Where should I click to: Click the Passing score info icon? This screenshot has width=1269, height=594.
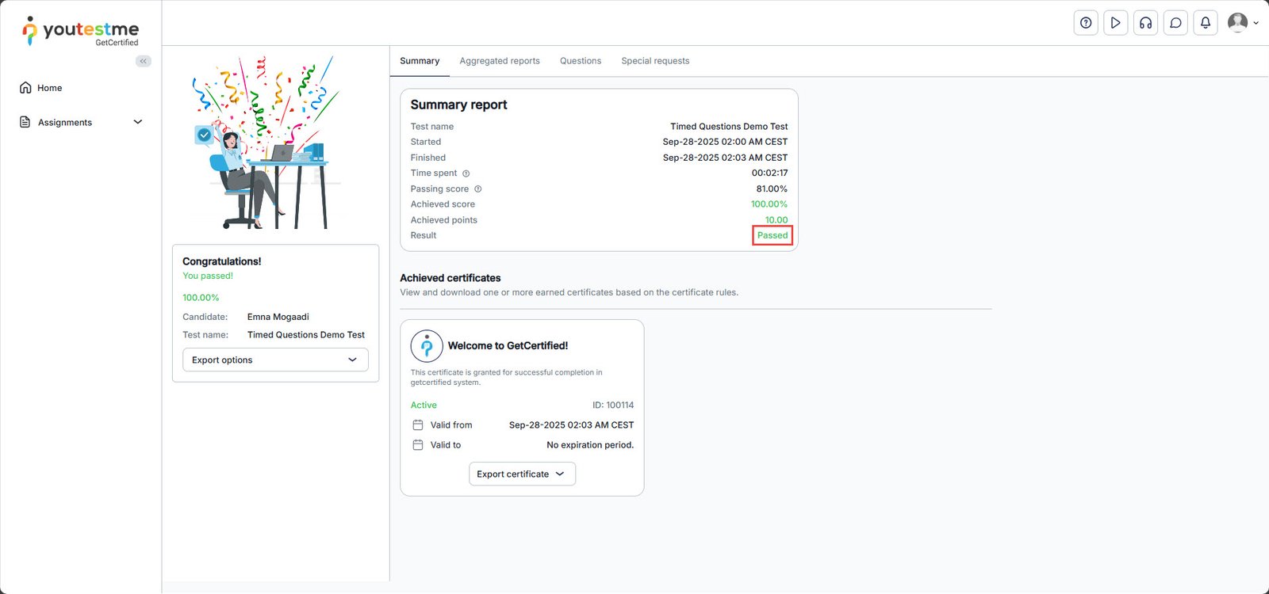tap(477, 189)
